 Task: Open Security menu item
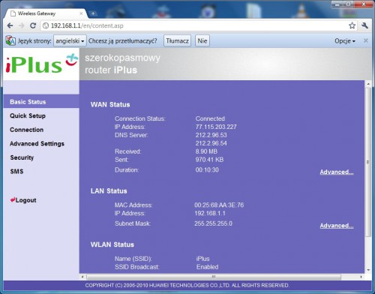(x=22, y=157)
